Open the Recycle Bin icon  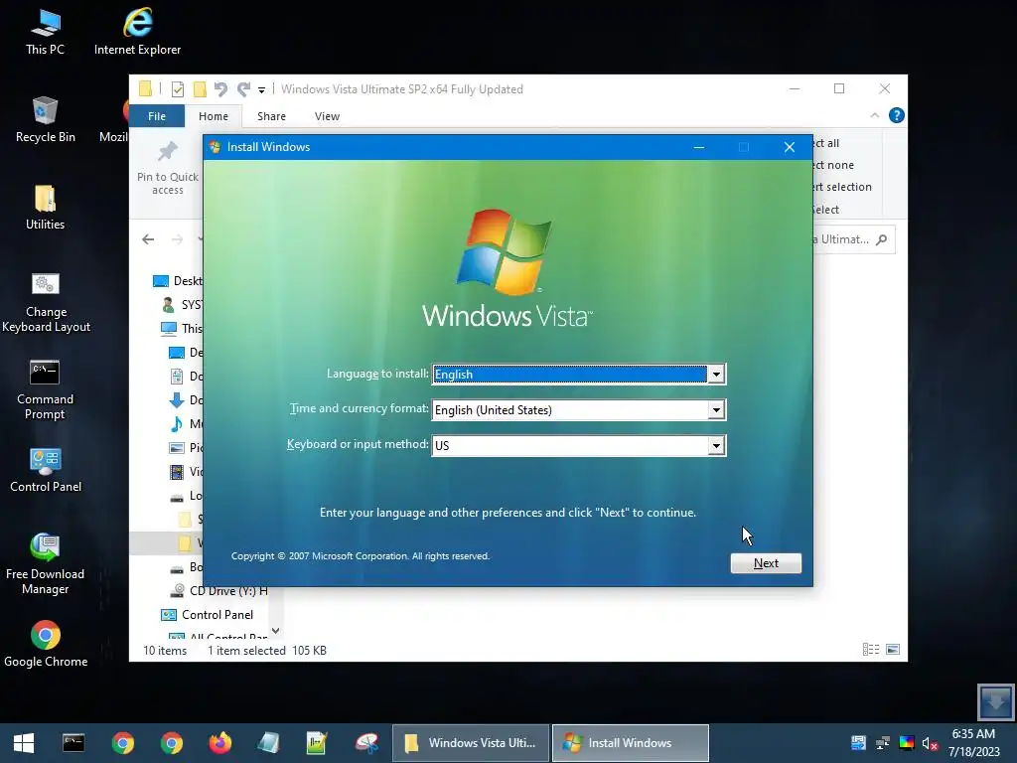click(45, 120)
